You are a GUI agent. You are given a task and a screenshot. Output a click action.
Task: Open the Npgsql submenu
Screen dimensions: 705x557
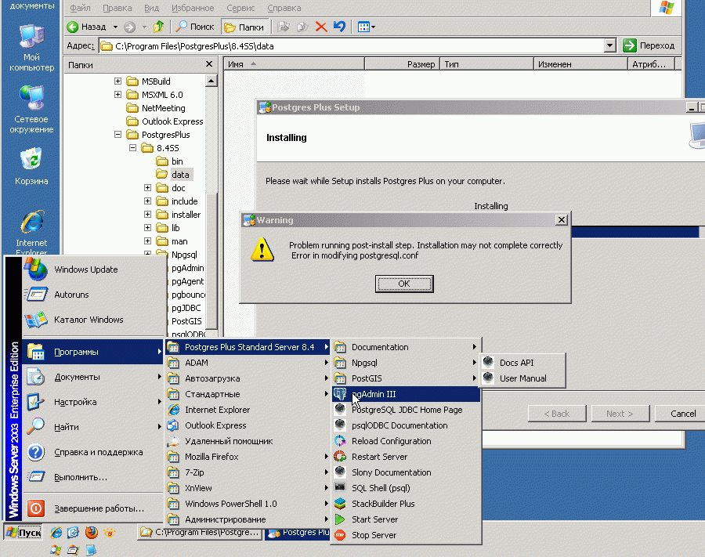[406, 363]
